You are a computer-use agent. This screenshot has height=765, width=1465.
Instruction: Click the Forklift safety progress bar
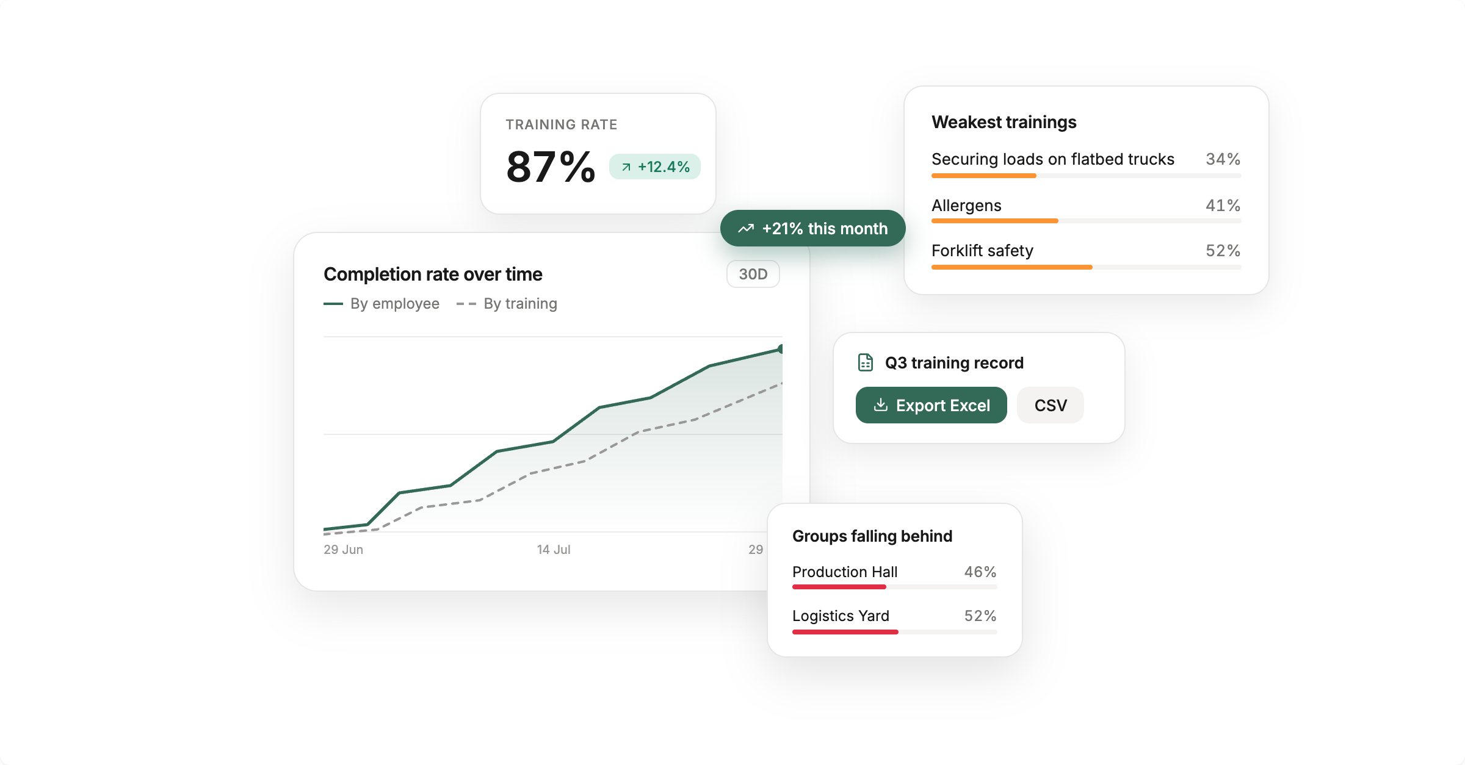pos(1087,267)
